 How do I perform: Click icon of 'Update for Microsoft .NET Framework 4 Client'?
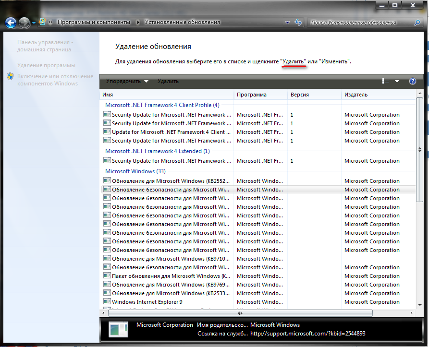[x=107, y=132]
